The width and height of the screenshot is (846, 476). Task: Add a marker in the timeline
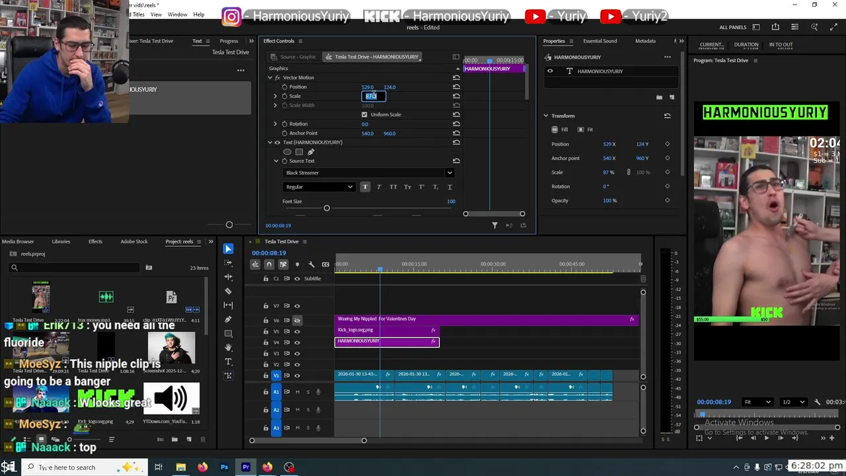(297, 264)
